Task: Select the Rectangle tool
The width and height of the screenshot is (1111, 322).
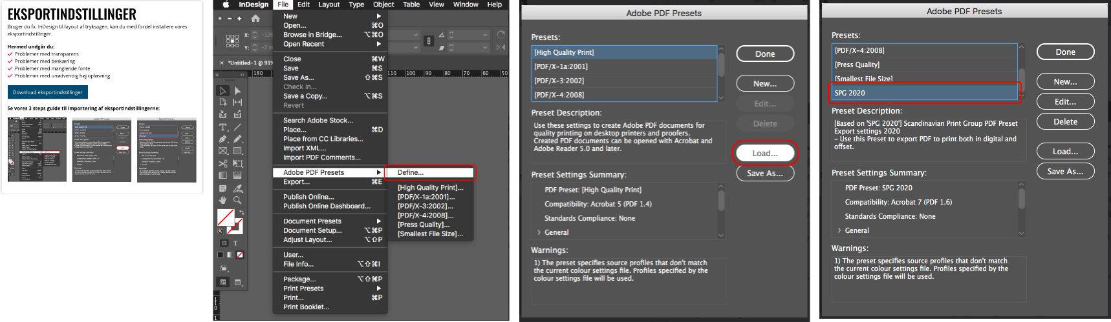Action: 237,150
